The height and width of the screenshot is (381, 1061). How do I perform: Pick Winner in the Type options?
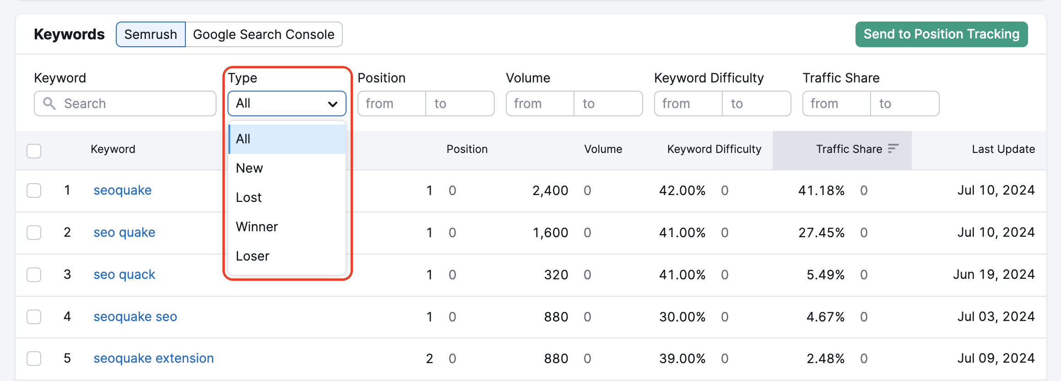click(x=257, y=227)
